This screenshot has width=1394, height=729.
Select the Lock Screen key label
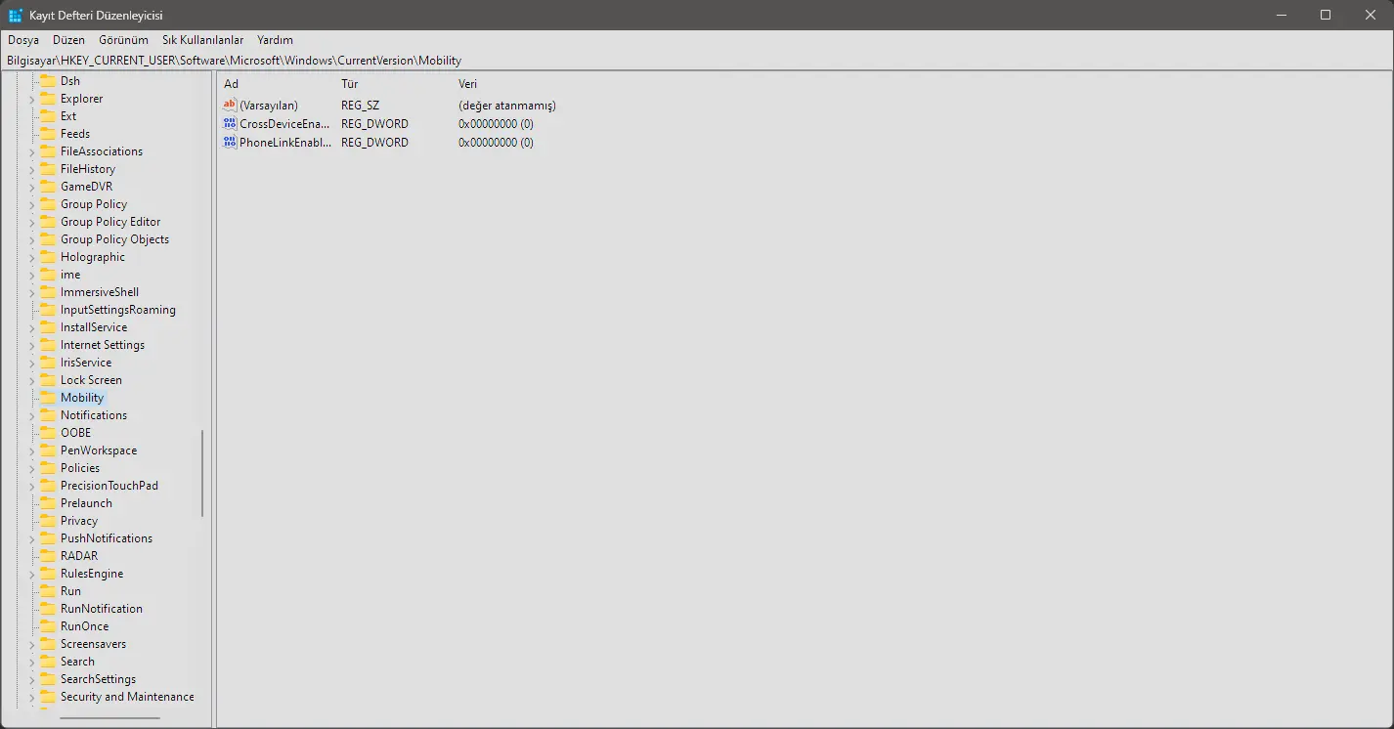91,380
